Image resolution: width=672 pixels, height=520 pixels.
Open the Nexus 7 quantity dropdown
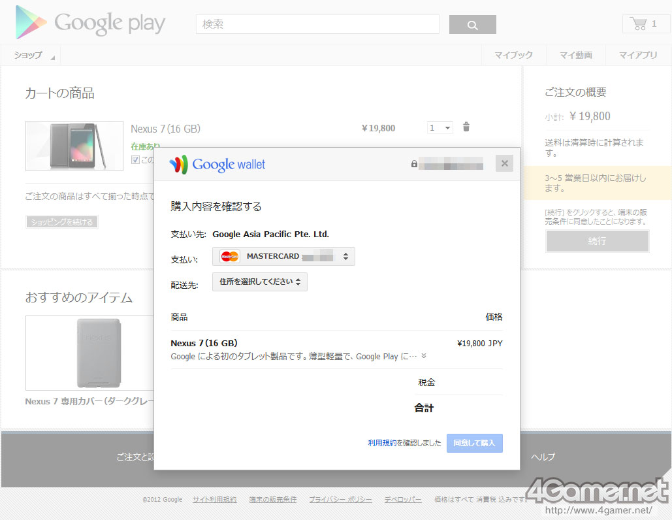440,128
